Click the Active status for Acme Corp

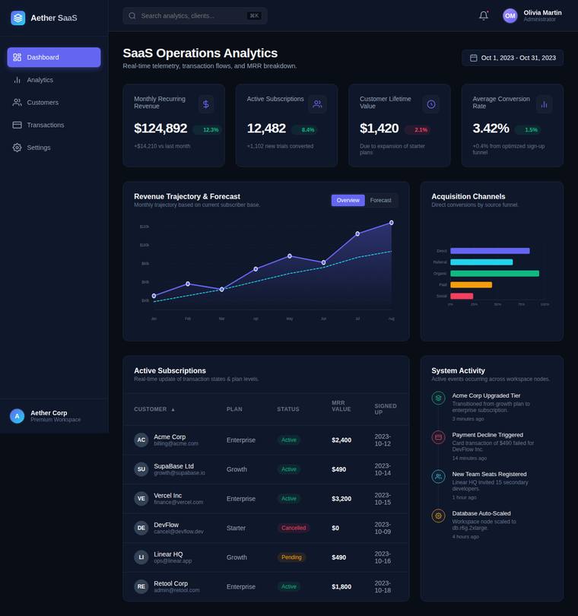pyautogui.click(x=289, y=440)
